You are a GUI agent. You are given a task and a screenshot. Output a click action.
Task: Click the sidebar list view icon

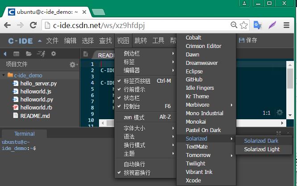pyautogui.click(x=16, y=54)
